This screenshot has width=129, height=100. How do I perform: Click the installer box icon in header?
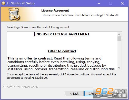[x=14, y=14]
